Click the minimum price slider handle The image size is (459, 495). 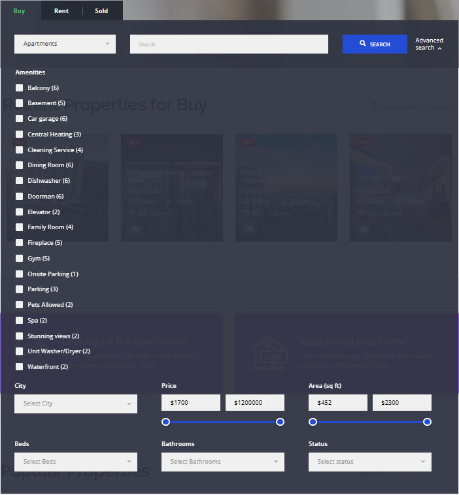tap(166, 422)
